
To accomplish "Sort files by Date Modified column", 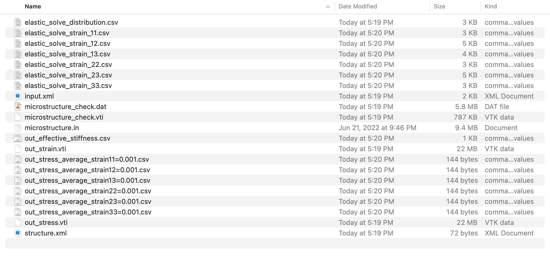I will [358, 7].
